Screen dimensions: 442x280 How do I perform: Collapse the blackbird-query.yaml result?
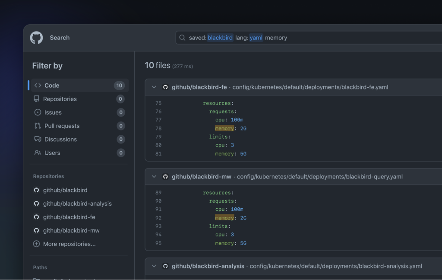[154, 177]
